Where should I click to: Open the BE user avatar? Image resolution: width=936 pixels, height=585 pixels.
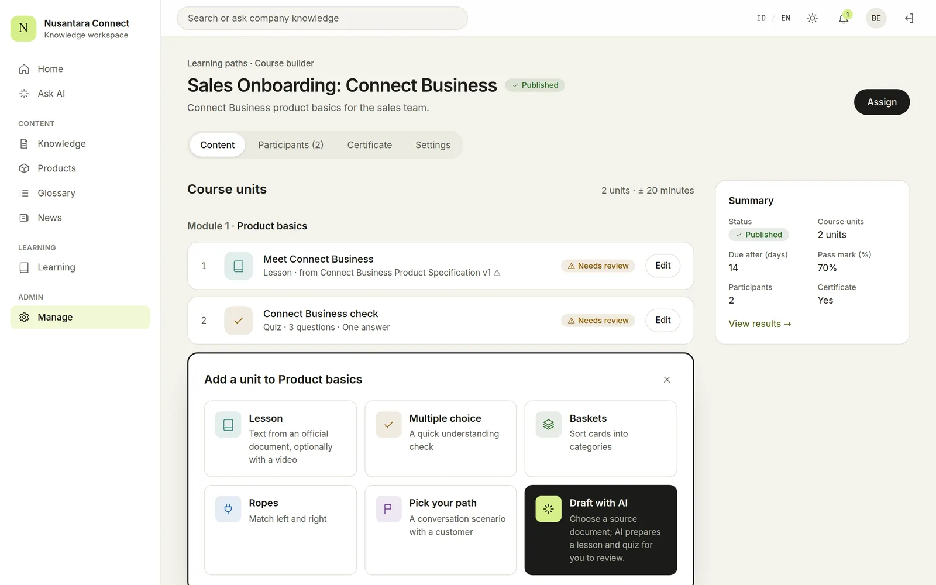[876, 18]
